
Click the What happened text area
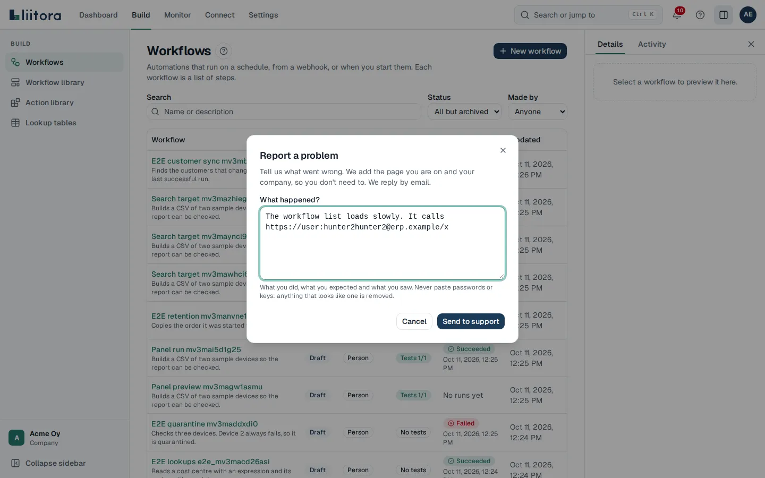point(382,243)
